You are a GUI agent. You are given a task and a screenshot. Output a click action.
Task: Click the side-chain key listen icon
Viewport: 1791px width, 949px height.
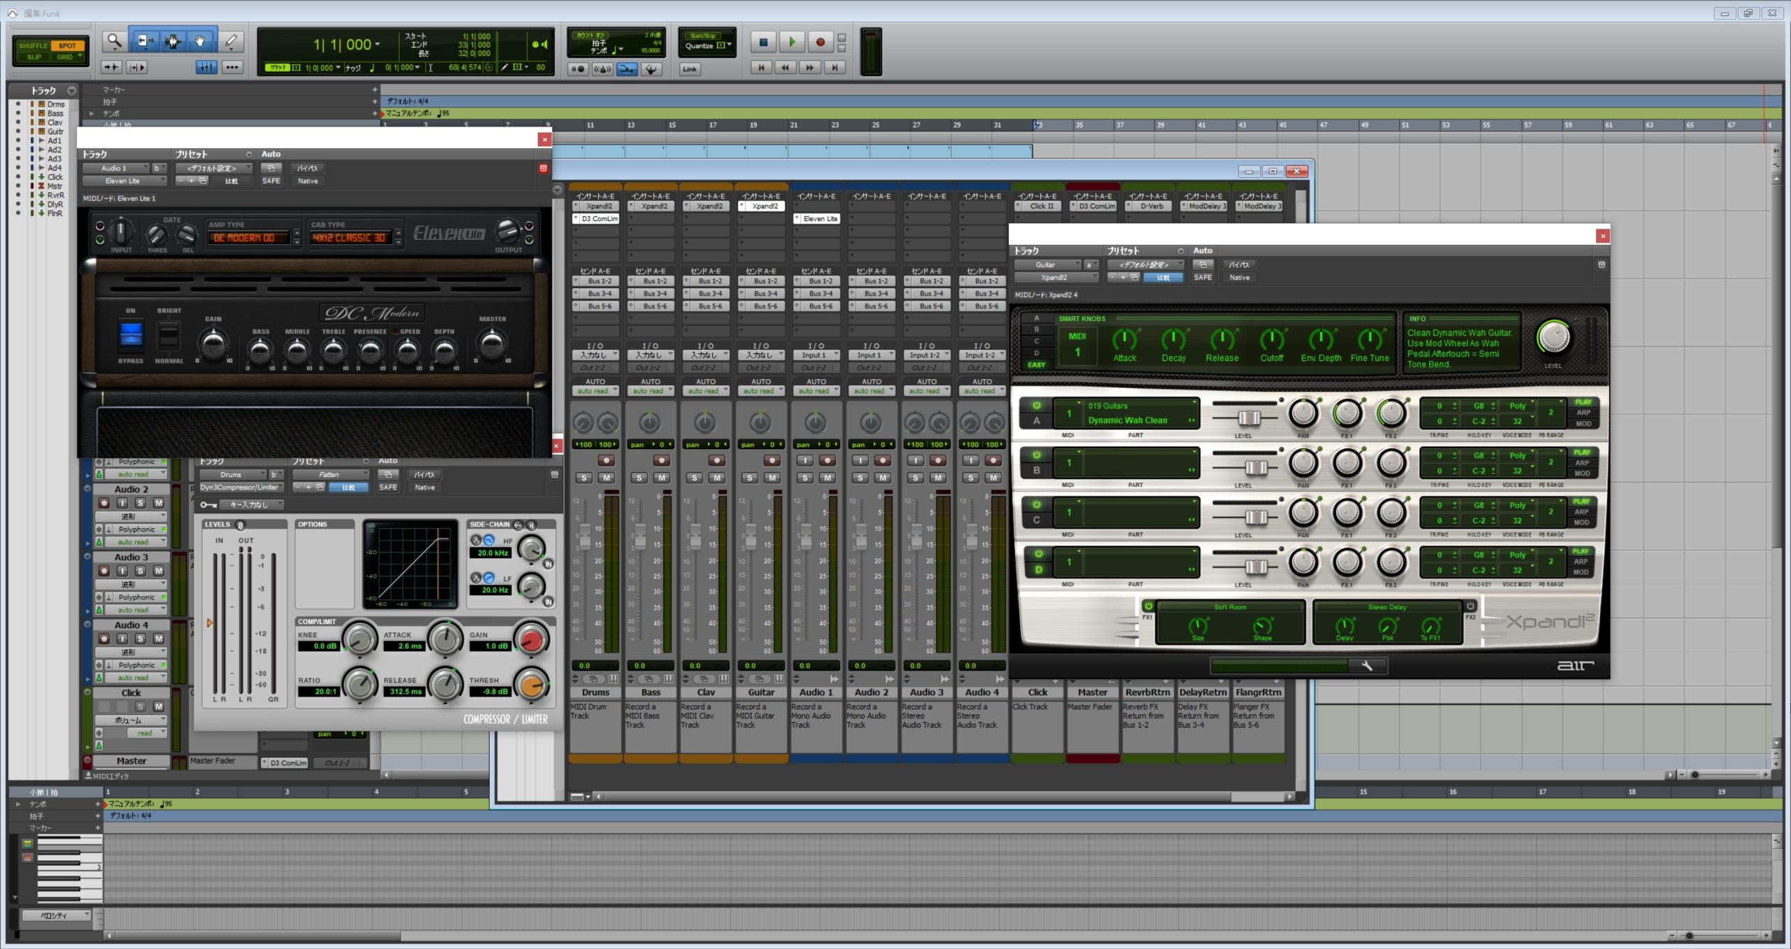coord(518,525)
